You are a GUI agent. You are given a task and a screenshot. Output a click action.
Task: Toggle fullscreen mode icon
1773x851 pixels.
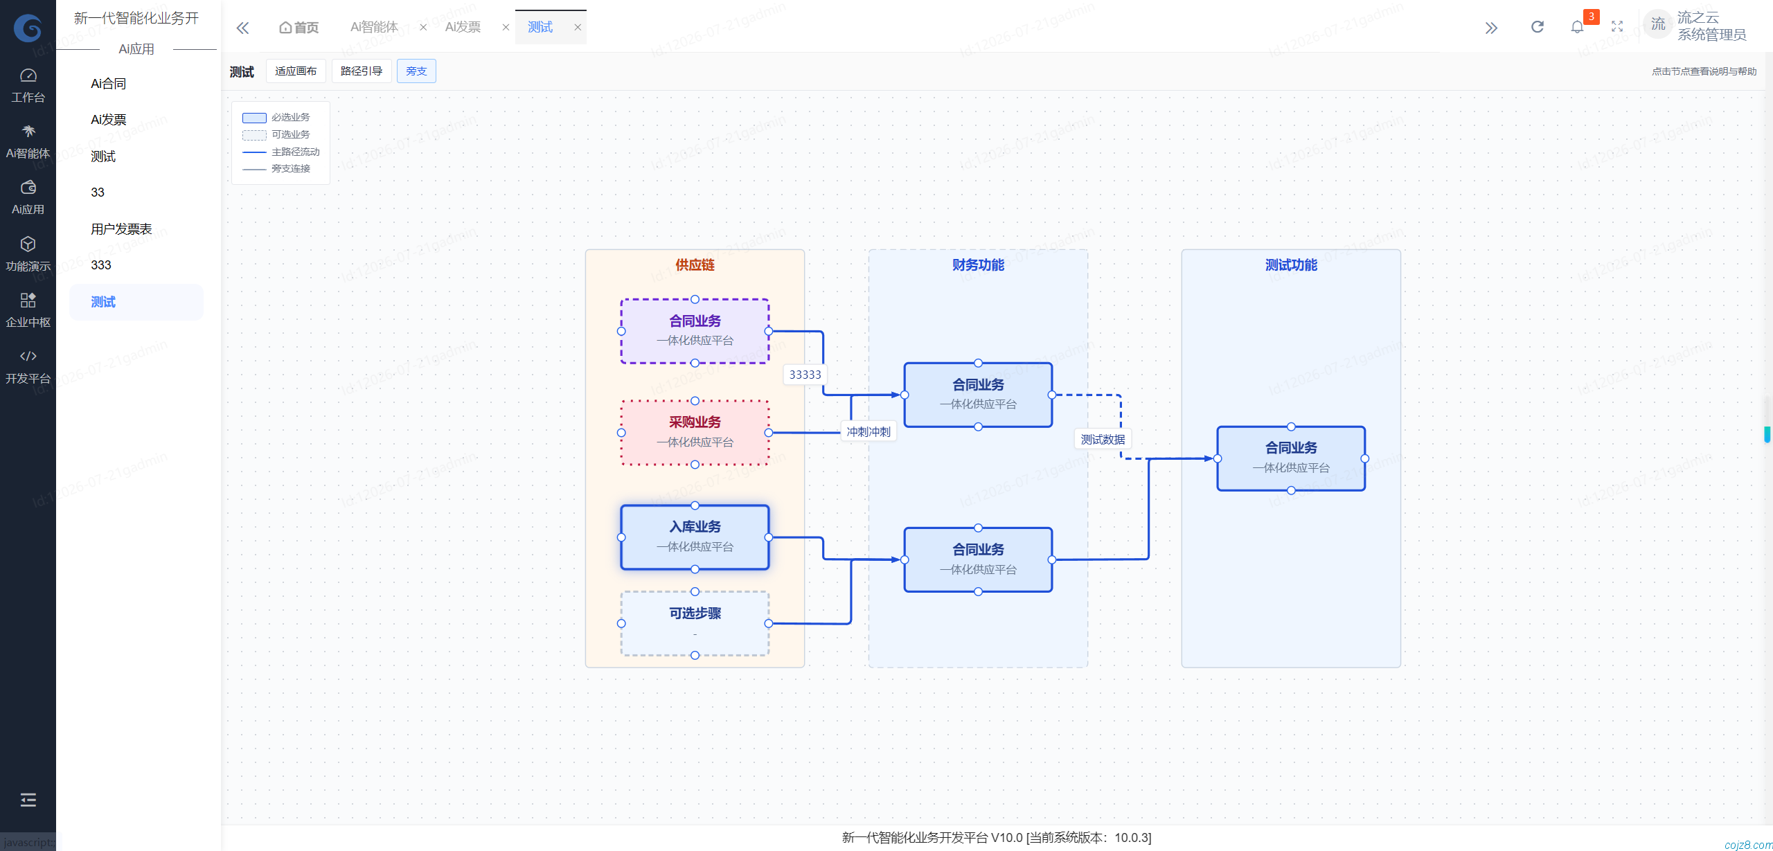click(x=1617, y=27)
